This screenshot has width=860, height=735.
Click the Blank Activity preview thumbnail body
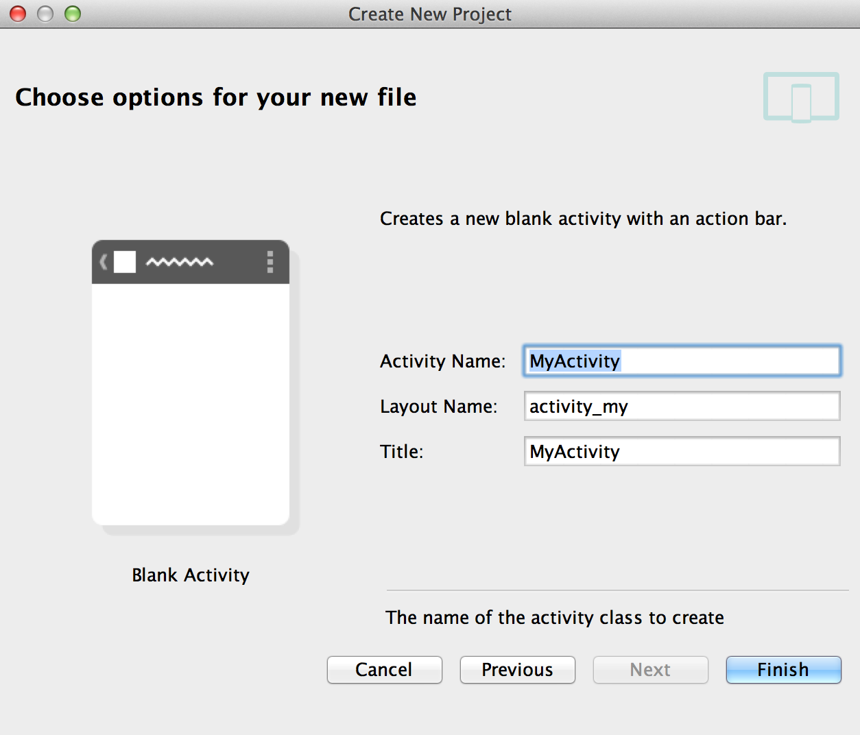[191, 405]
